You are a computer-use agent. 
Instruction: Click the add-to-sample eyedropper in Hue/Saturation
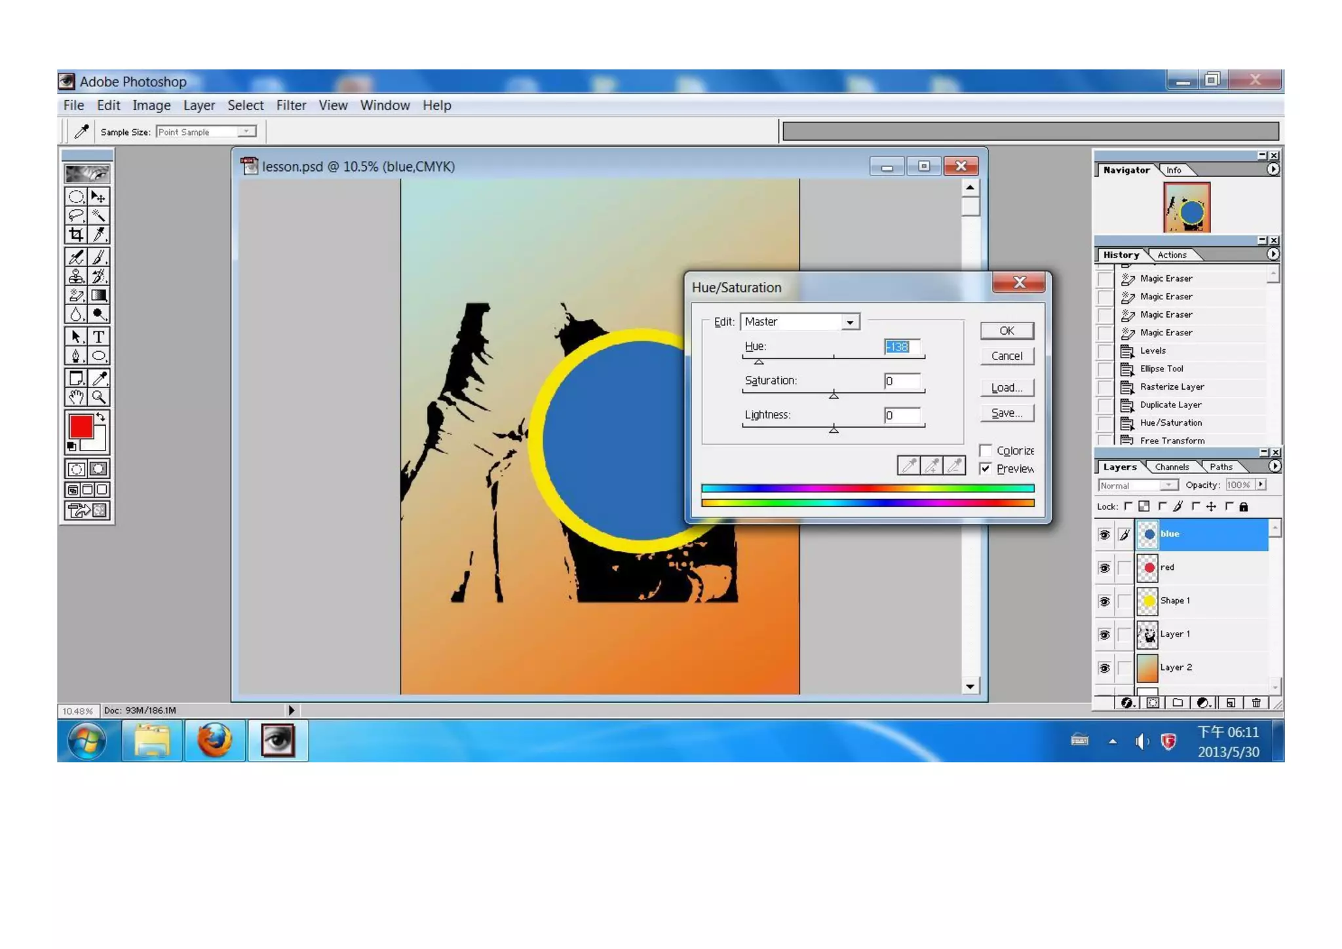pyautogui.click(x=932, y=466)
